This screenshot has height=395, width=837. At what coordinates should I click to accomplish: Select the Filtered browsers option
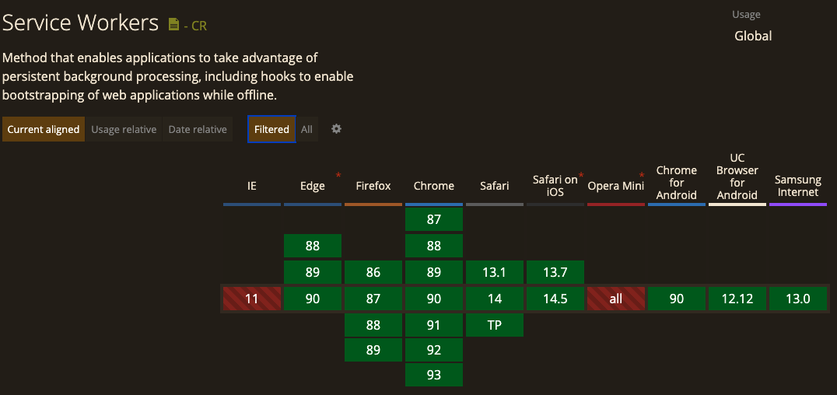click(271, 130)
